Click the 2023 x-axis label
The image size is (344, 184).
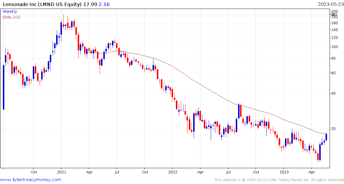coord(284,172)
